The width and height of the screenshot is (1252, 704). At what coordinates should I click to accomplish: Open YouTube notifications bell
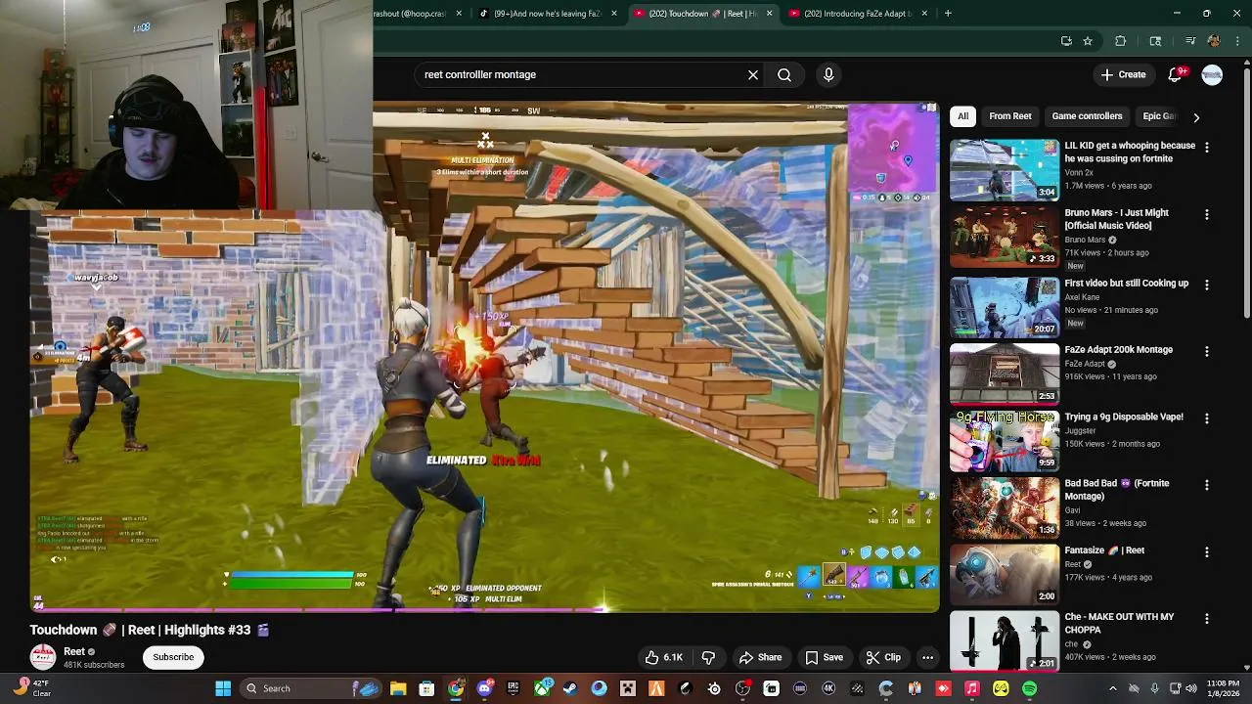pyautogui.click(x=1177, y=74)
